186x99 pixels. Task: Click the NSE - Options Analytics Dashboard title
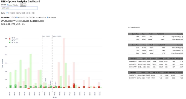point(21,1)
